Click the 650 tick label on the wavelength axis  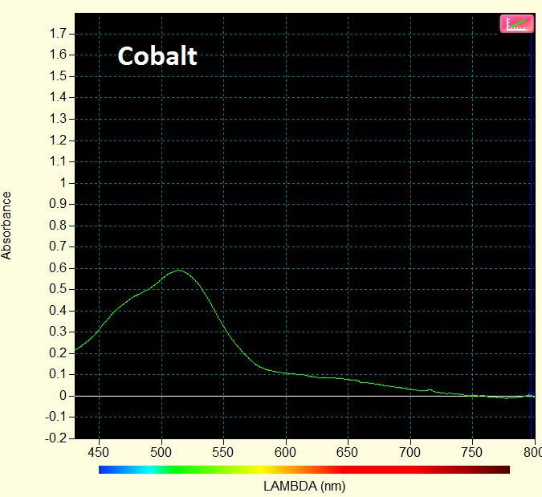pos(348,453)
